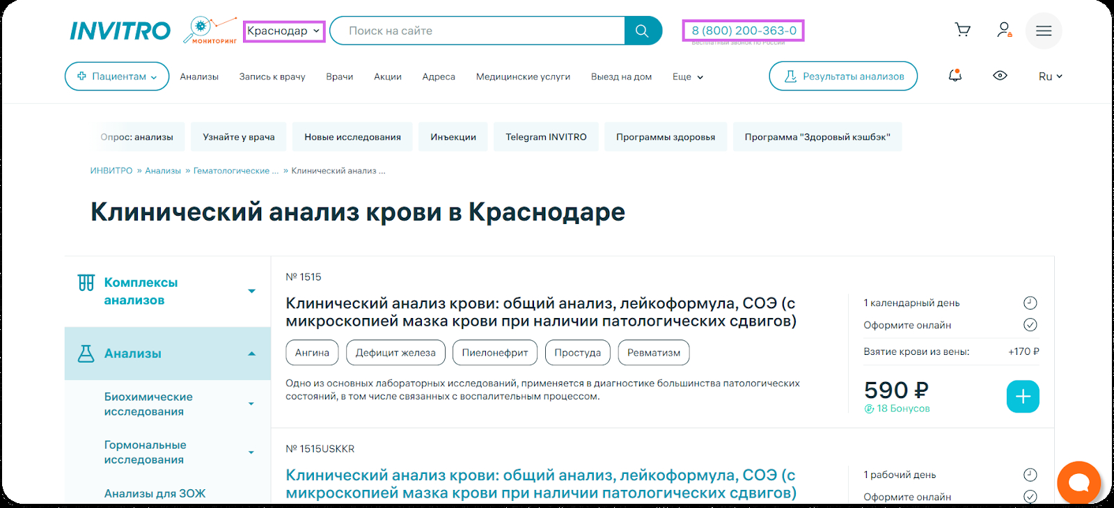The height and width of the screenshot is (508, 1114).
Task: Open Медицинские услуги menu item
Action: click(523, 77)
